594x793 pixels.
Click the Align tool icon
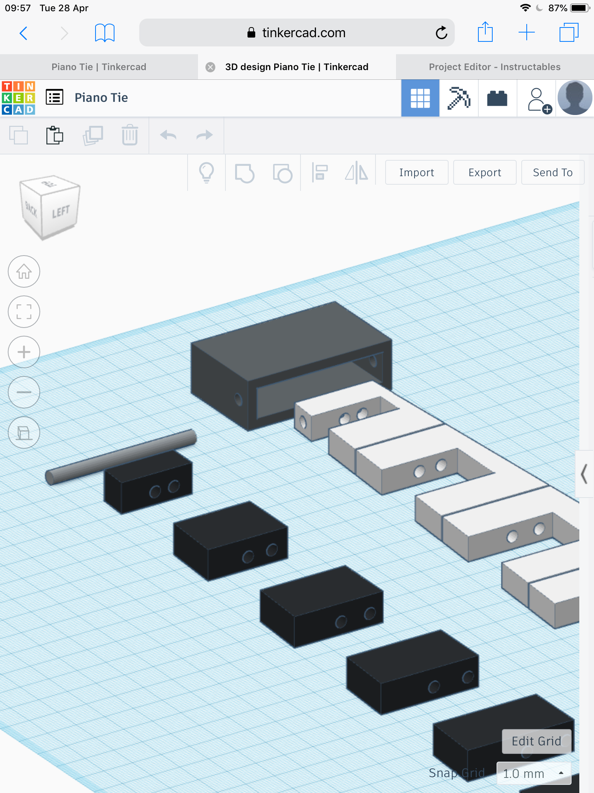(320, 173)
